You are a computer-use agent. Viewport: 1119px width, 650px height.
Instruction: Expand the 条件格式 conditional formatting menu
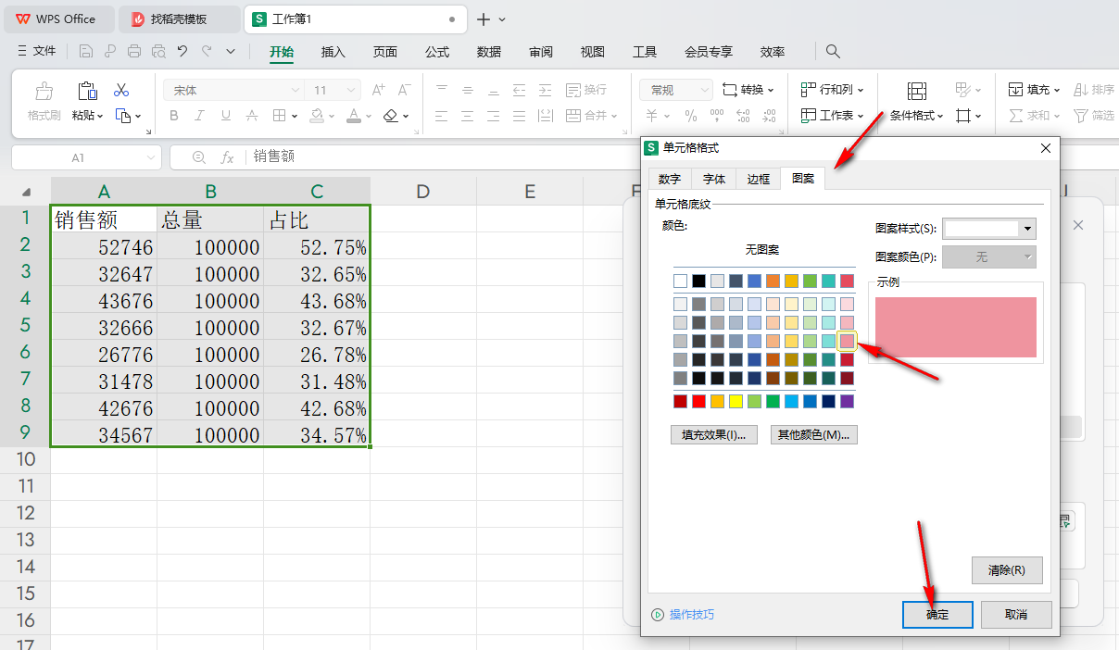917,116
